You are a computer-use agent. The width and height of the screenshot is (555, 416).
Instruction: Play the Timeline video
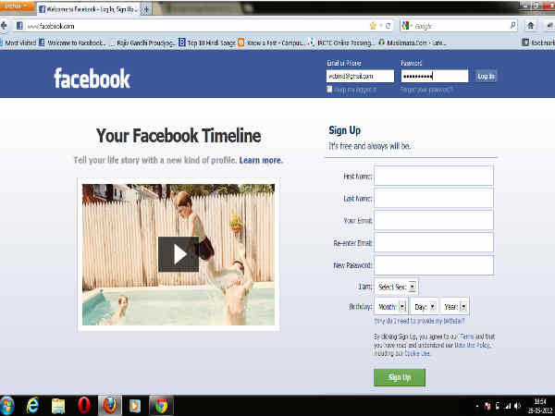pos(179,254)
